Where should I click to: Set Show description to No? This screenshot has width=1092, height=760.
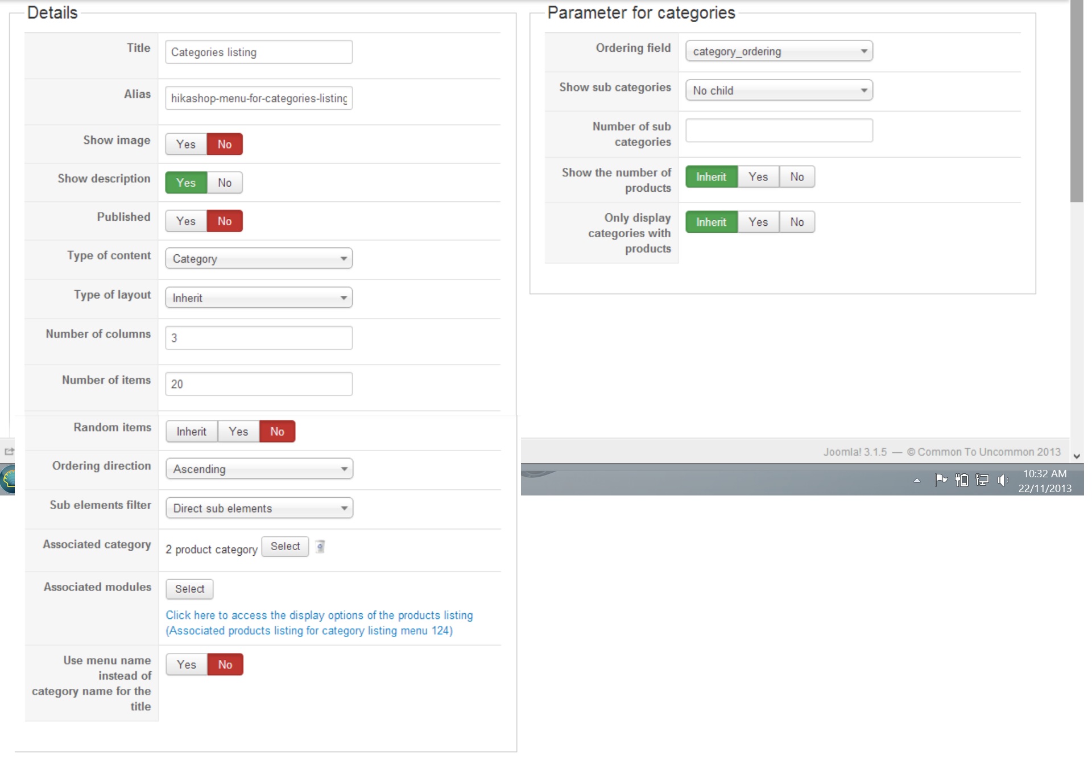point(225,183)
